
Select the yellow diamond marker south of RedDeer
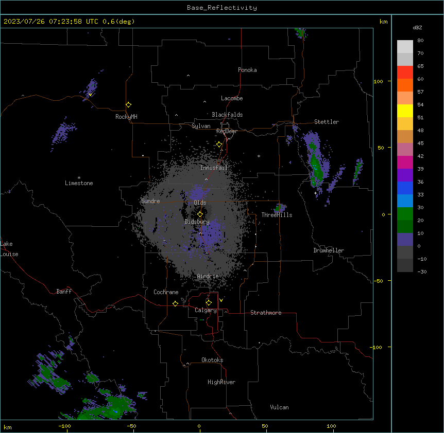219,145
